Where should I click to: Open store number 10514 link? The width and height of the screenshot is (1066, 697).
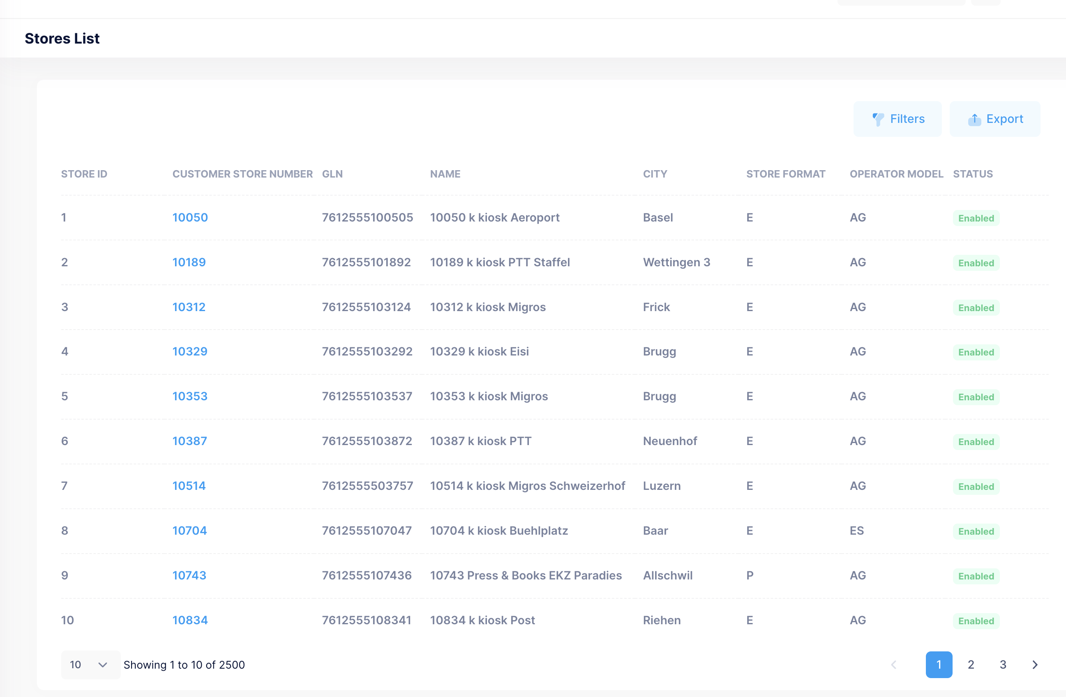[189, 486]
